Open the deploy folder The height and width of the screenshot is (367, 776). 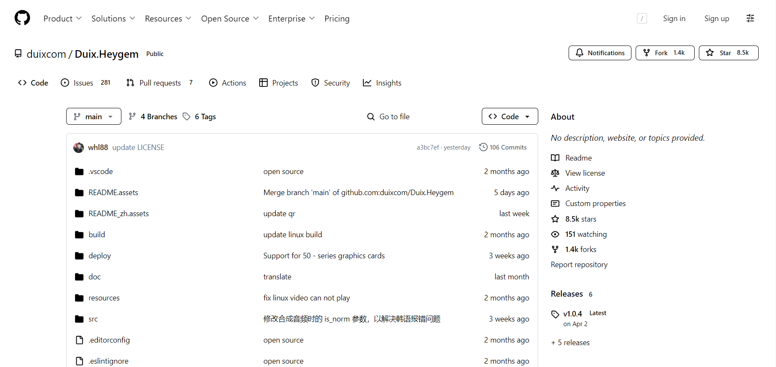tap(99, 256)
